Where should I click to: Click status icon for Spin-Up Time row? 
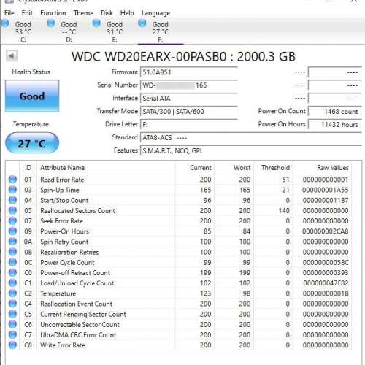[x=12, y=190]
